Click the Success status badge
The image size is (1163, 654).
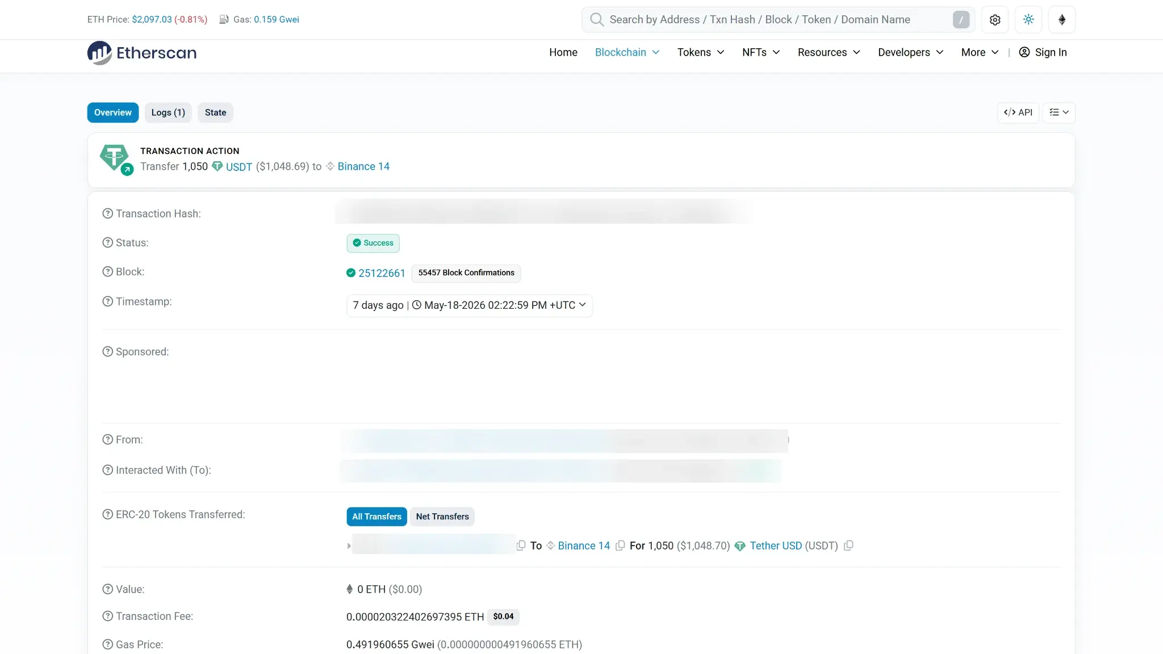[373, 243]
